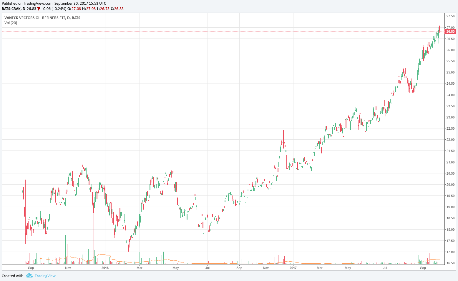This screenshot has height=281, width=458.
Task: Click the 20.00 label on the price axis
Action: pos(450,185)
